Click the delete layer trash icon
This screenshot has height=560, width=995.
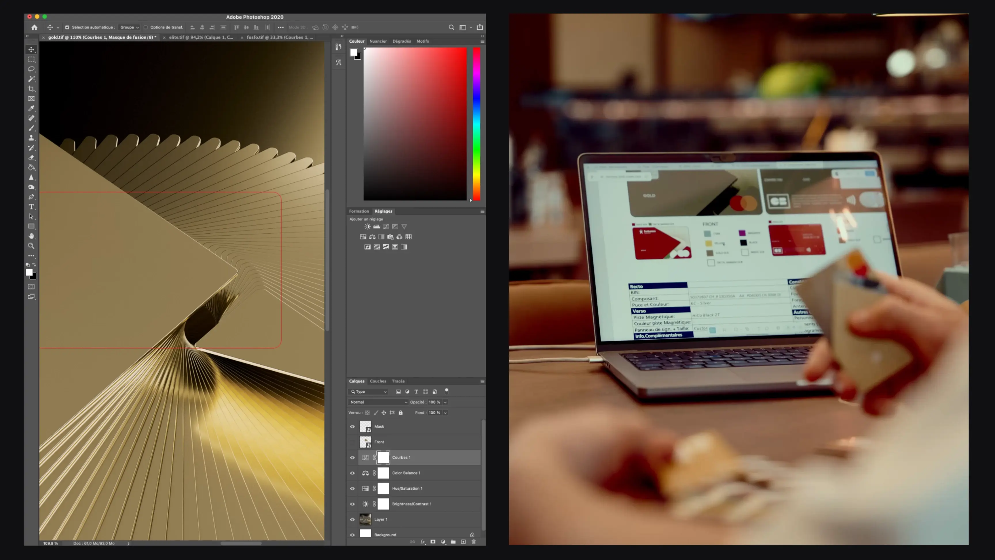pos(474,542)
